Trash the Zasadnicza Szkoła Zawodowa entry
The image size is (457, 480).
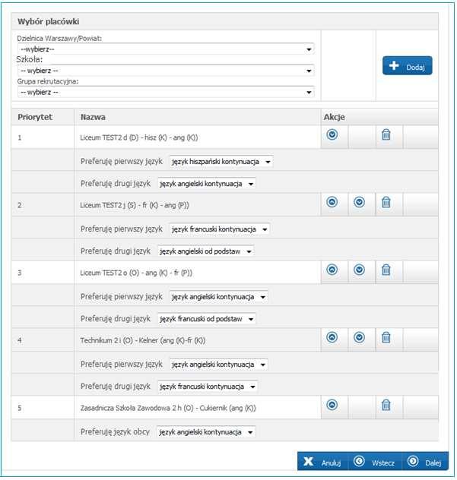point(386,405)
